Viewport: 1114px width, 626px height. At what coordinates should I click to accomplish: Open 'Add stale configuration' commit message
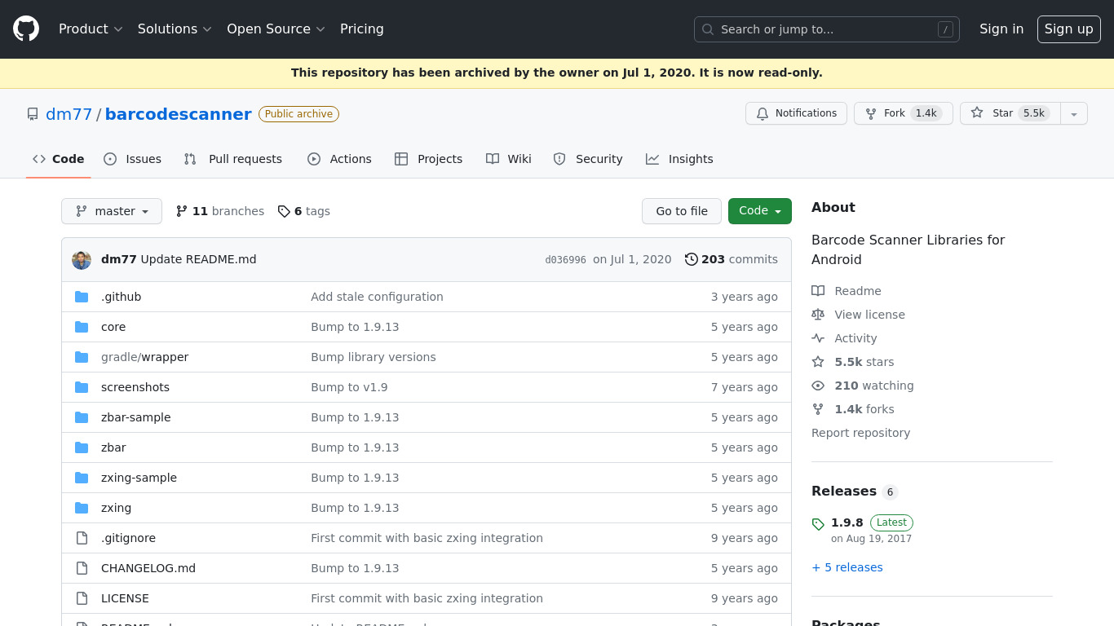377,297
